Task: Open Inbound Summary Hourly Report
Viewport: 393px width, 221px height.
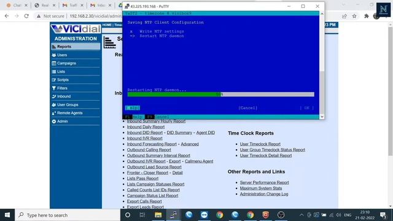Action: [156, 121]
